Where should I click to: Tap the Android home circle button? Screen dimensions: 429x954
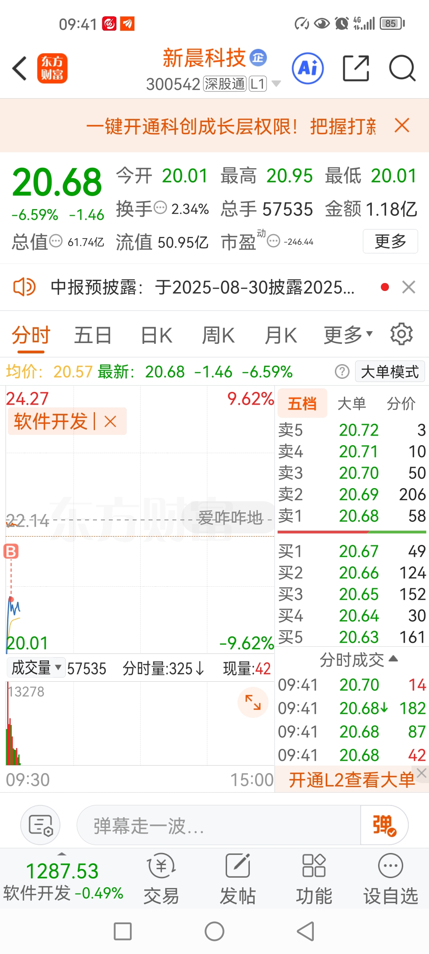click(x=214, y=931)
